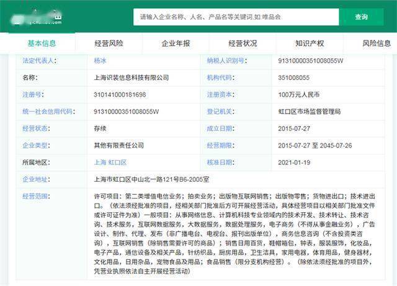Open the 经营风险 tab

[109, 43]
